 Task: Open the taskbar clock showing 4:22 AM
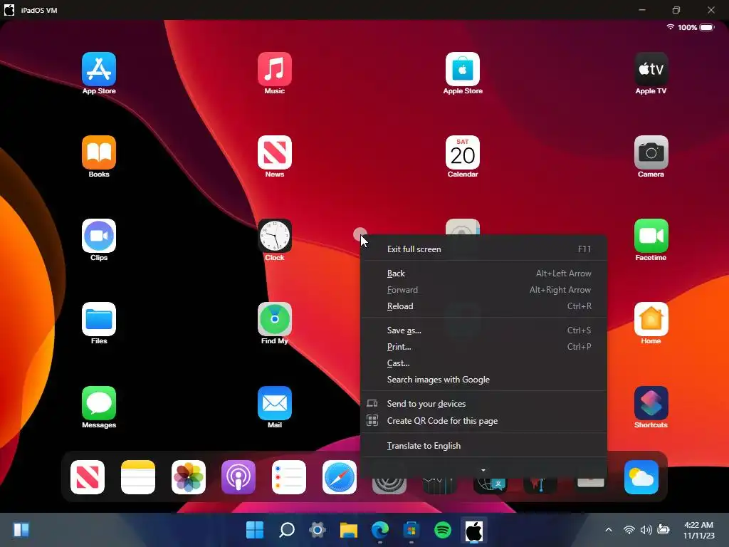(x=699, y=530)
